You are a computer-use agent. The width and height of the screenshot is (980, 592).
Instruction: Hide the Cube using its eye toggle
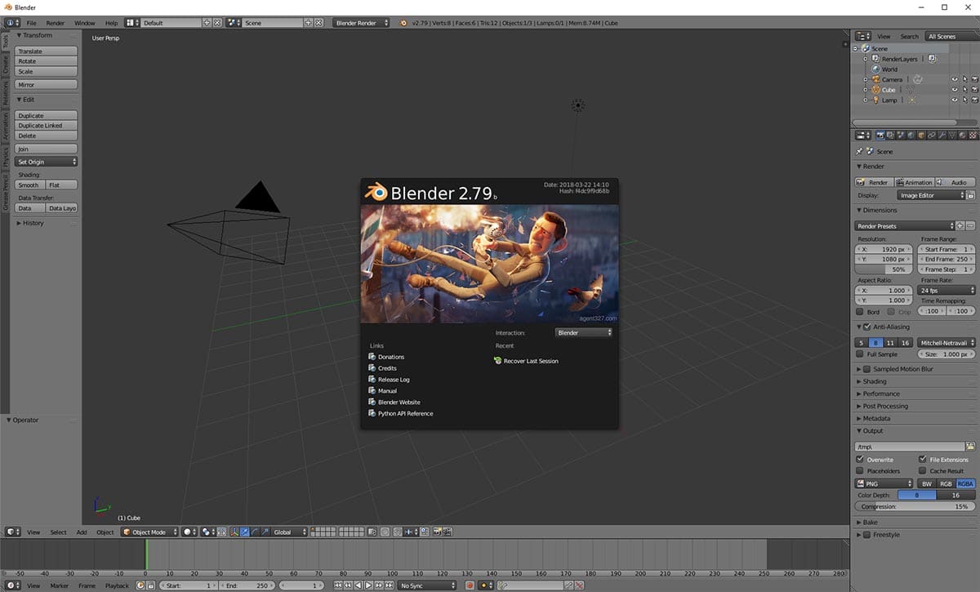pos(955,90)
